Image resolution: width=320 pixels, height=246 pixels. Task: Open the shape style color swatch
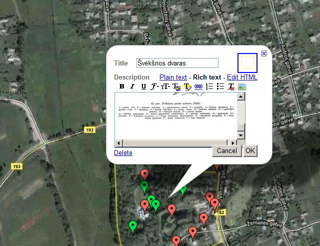tap(247, 62)
